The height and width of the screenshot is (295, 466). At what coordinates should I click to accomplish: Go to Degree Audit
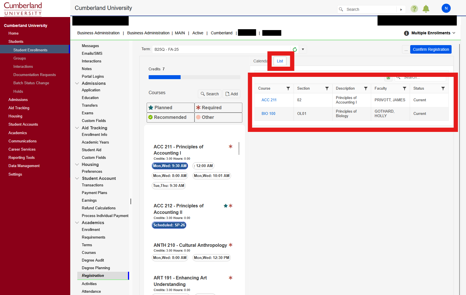tap(93, 260)
